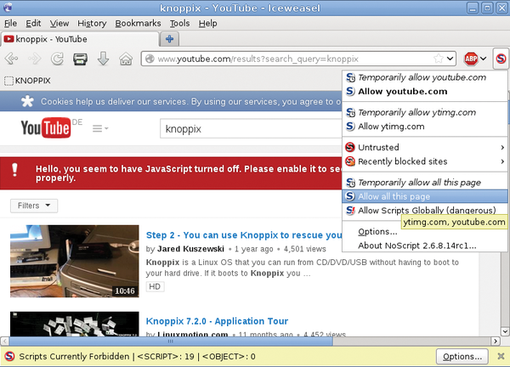Choose Allow all this page
The width and height of the screenshot is (510, 367).
click(425, 196)
